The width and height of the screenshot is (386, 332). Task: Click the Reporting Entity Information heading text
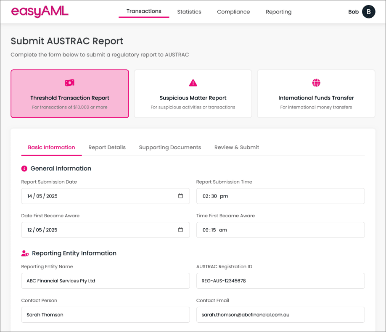[74, 253]
